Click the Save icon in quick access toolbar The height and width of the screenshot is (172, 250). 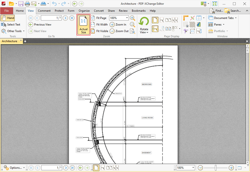coord(21,4)
